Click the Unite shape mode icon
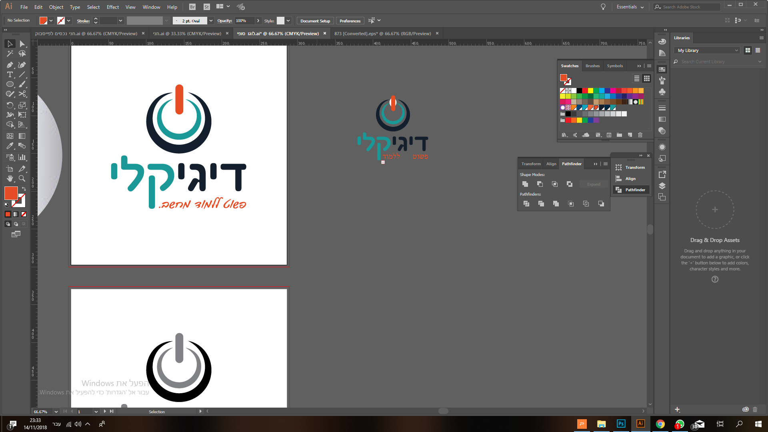The height and width of the screenshot is (432, 768). (525, 184)
